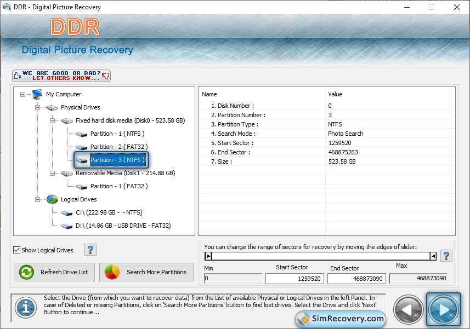Click the '5. Start Sector :' row

(x=327, y=143)
